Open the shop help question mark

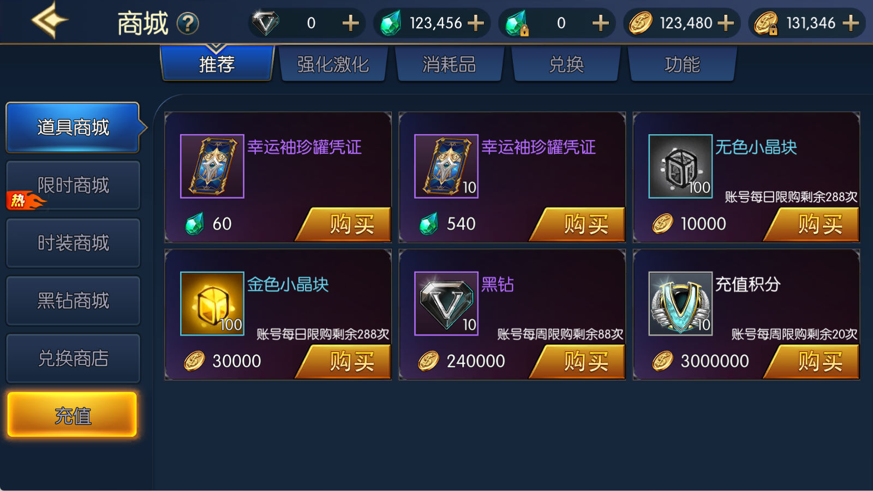(188, 23)
